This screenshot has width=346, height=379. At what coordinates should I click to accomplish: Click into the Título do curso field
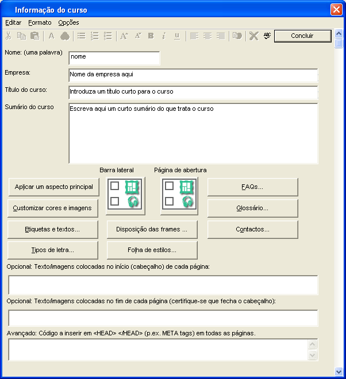(193, 91)
